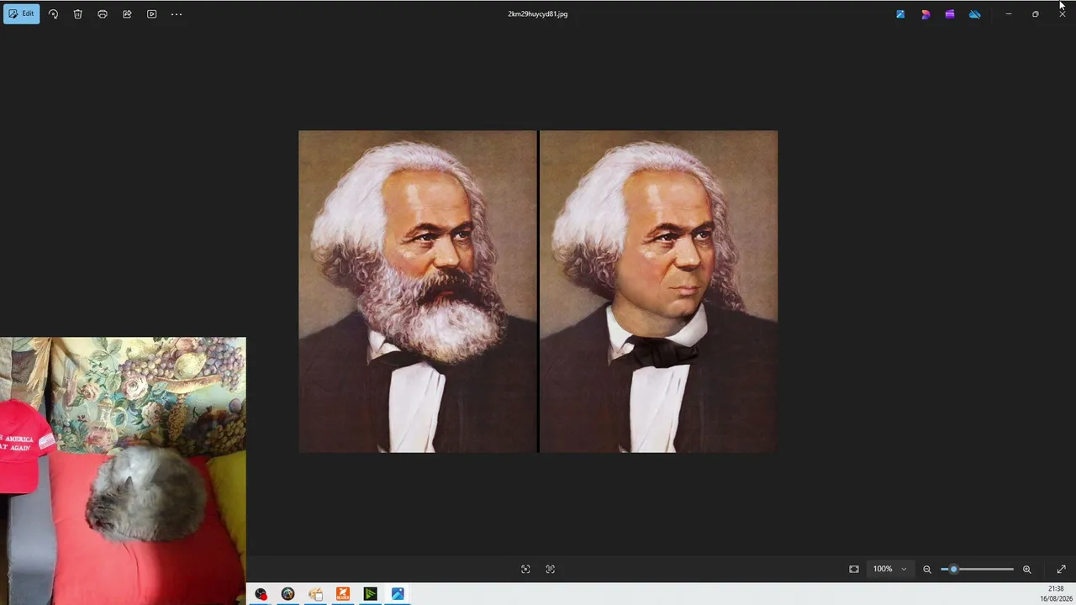Rotate the photo with the rotate icon
Screen dimensions: 1076x605
pyautogui.click(x=53, y=14)
